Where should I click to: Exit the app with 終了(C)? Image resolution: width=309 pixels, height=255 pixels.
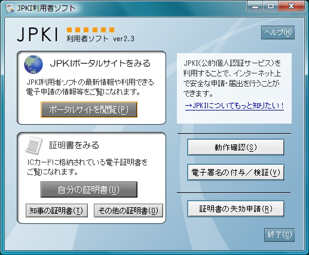279,235
